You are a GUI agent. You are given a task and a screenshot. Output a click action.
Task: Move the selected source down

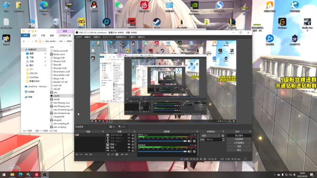point(126,154)
